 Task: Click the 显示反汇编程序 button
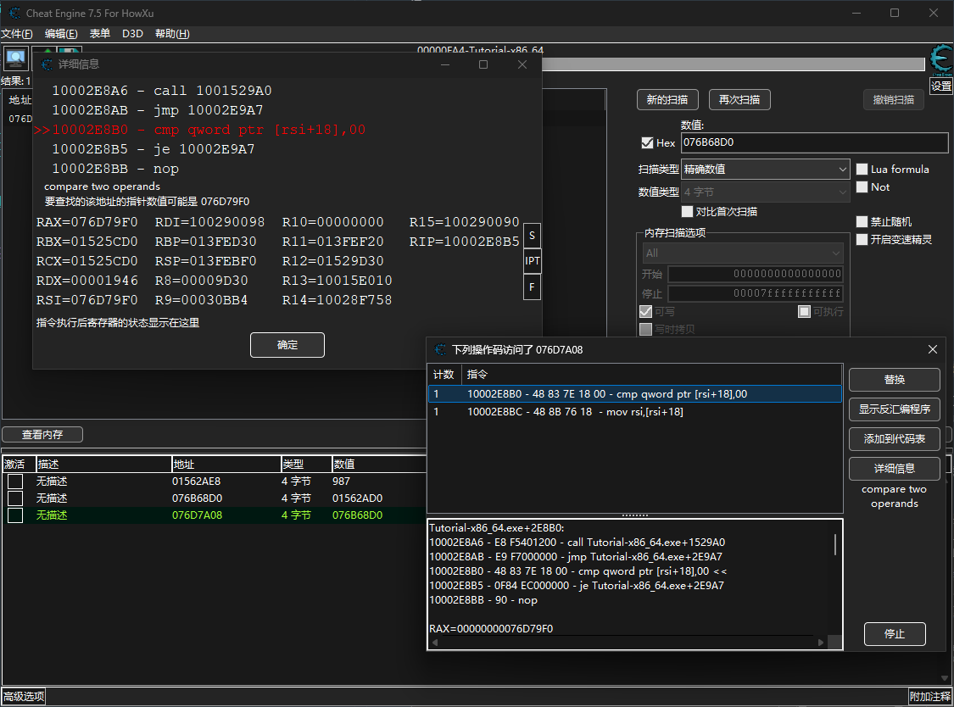pyautogui.click(x=894, y=409)
